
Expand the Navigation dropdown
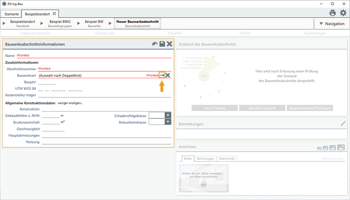(332, 24)
